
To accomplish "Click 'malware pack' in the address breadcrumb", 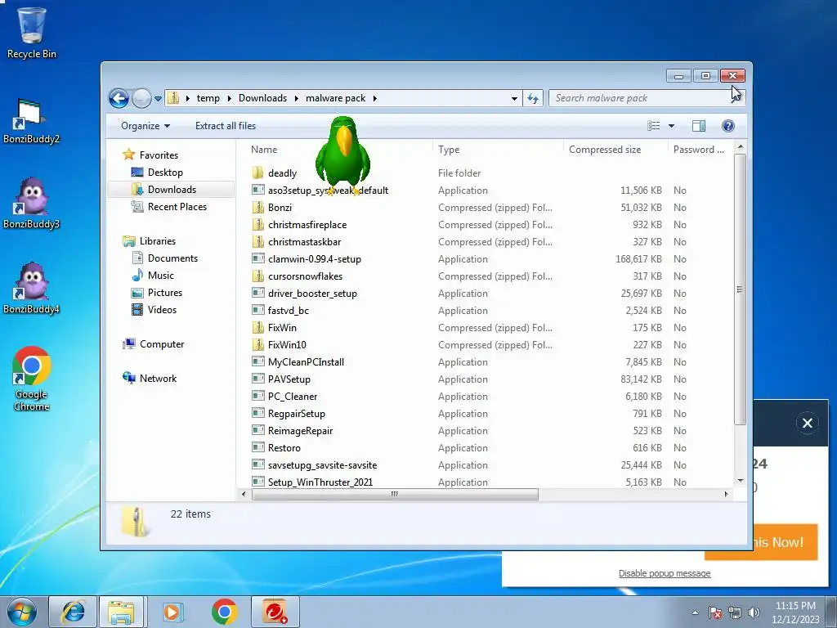I will point(336,98).
